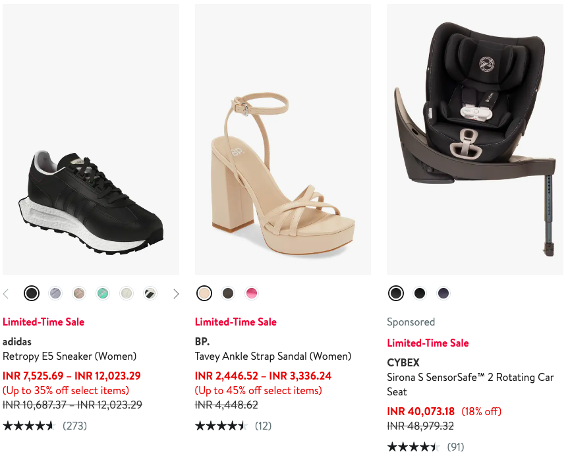Open Tavey Ankle Strap Sandal (Women) link

tap(273, 356)
